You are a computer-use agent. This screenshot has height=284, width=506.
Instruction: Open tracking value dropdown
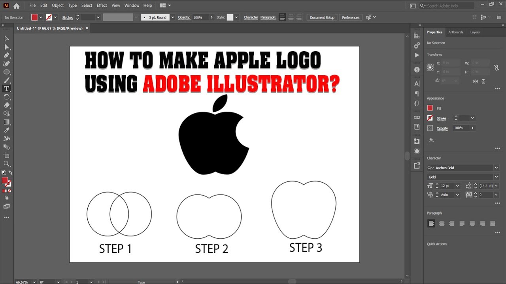tap(497, 195)
